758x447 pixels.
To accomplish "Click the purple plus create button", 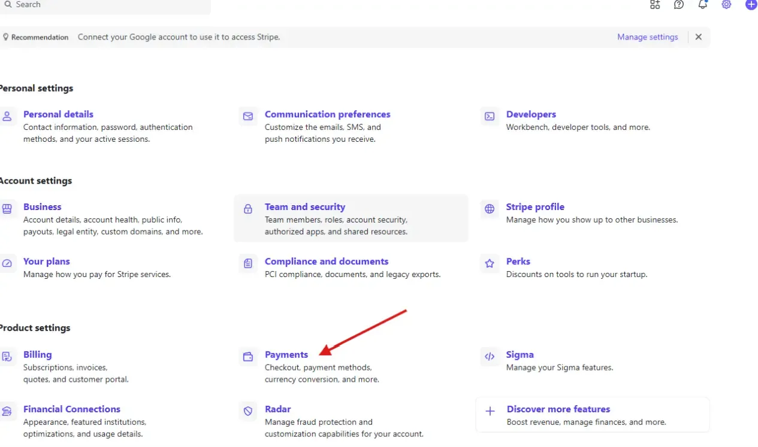I will [750, 5].
